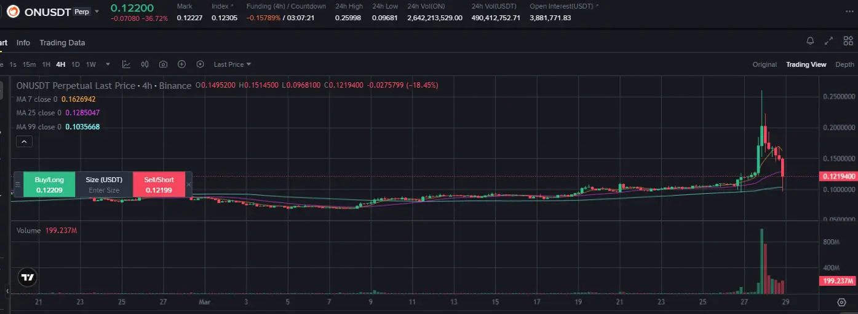The width and height of the screenshot is (858, 314).
Task: Click the MA 25 close indicator legend
Action: (x=58, y=113)
